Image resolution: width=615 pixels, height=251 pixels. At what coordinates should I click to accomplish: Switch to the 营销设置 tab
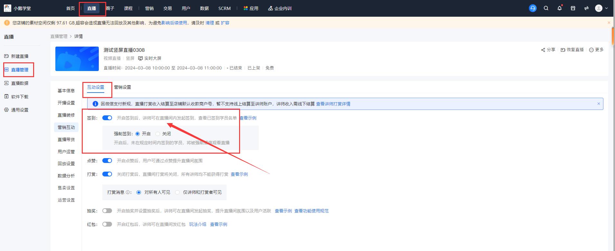[122, 87]
